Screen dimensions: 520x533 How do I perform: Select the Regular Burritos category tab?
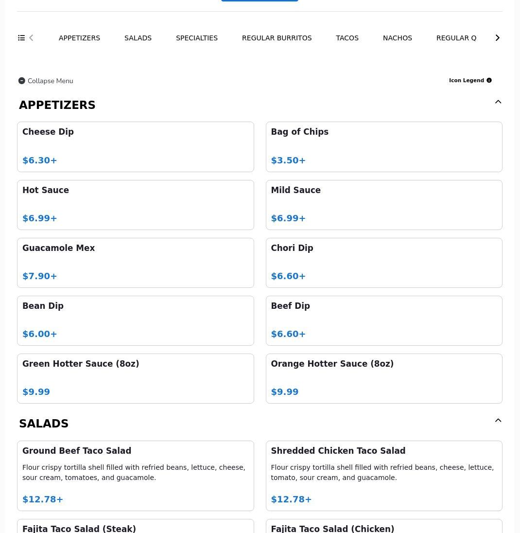click(277, 38)
